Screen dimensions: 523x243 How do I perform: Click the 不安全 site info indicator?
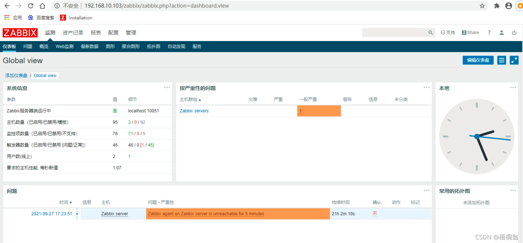coord(66,6)
